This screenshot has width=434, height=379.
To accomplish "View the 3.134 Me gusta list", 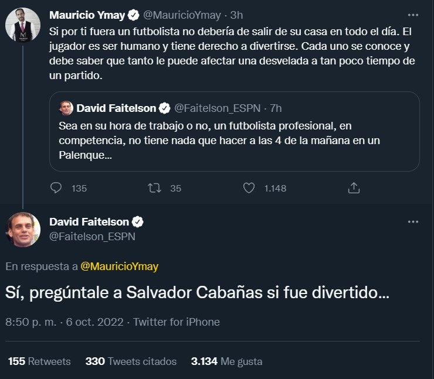I will click(x=226, y=361).
